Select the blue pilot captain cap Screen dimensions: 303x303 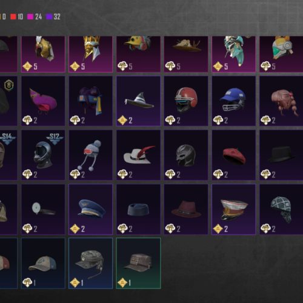point(91,209)
